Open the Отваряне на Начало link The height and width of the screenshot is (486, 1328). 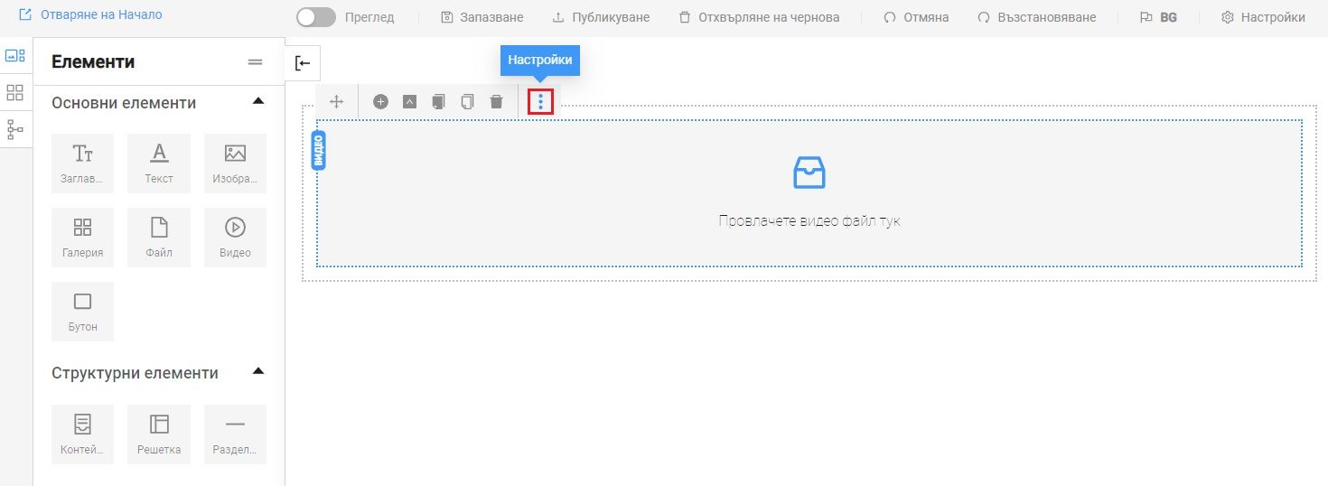90,15
